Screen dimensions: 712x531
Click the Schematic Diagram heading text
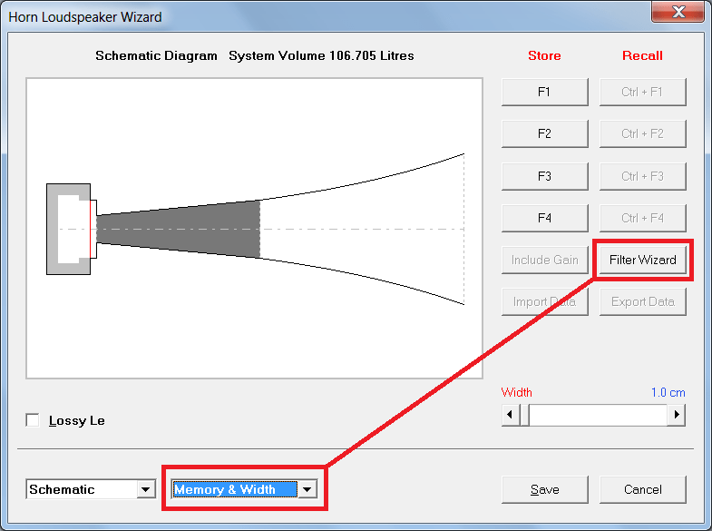pos(156,56)
